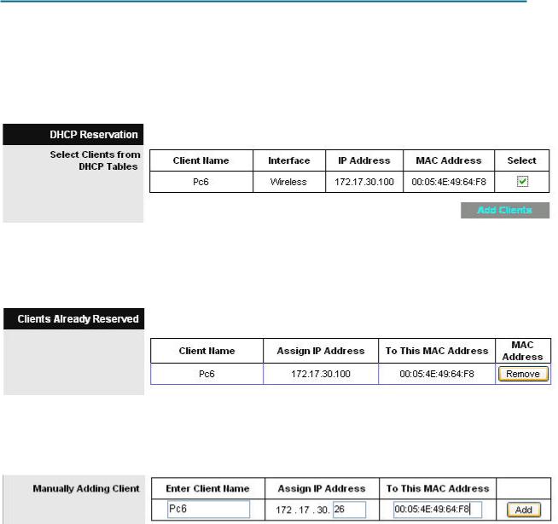Select IP 172.17.30.100 in DHCP table

(x=364, y=182)
